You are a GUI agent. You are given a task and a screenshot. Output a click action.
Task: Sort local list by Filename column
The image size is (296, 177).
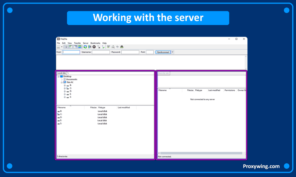click(71, 108)
